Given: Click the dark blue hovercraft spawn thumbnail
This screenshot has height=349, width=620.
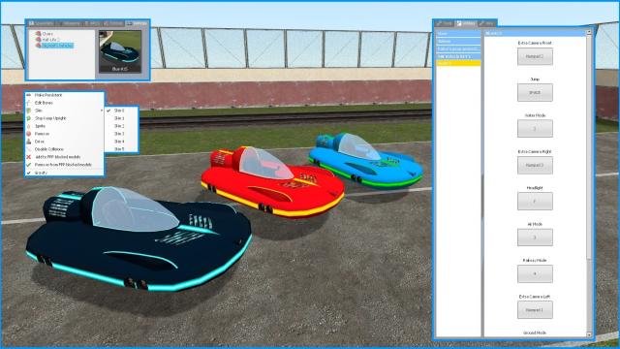Looking at the screenshot, I should pyautogui.click(x=120, y=51).
